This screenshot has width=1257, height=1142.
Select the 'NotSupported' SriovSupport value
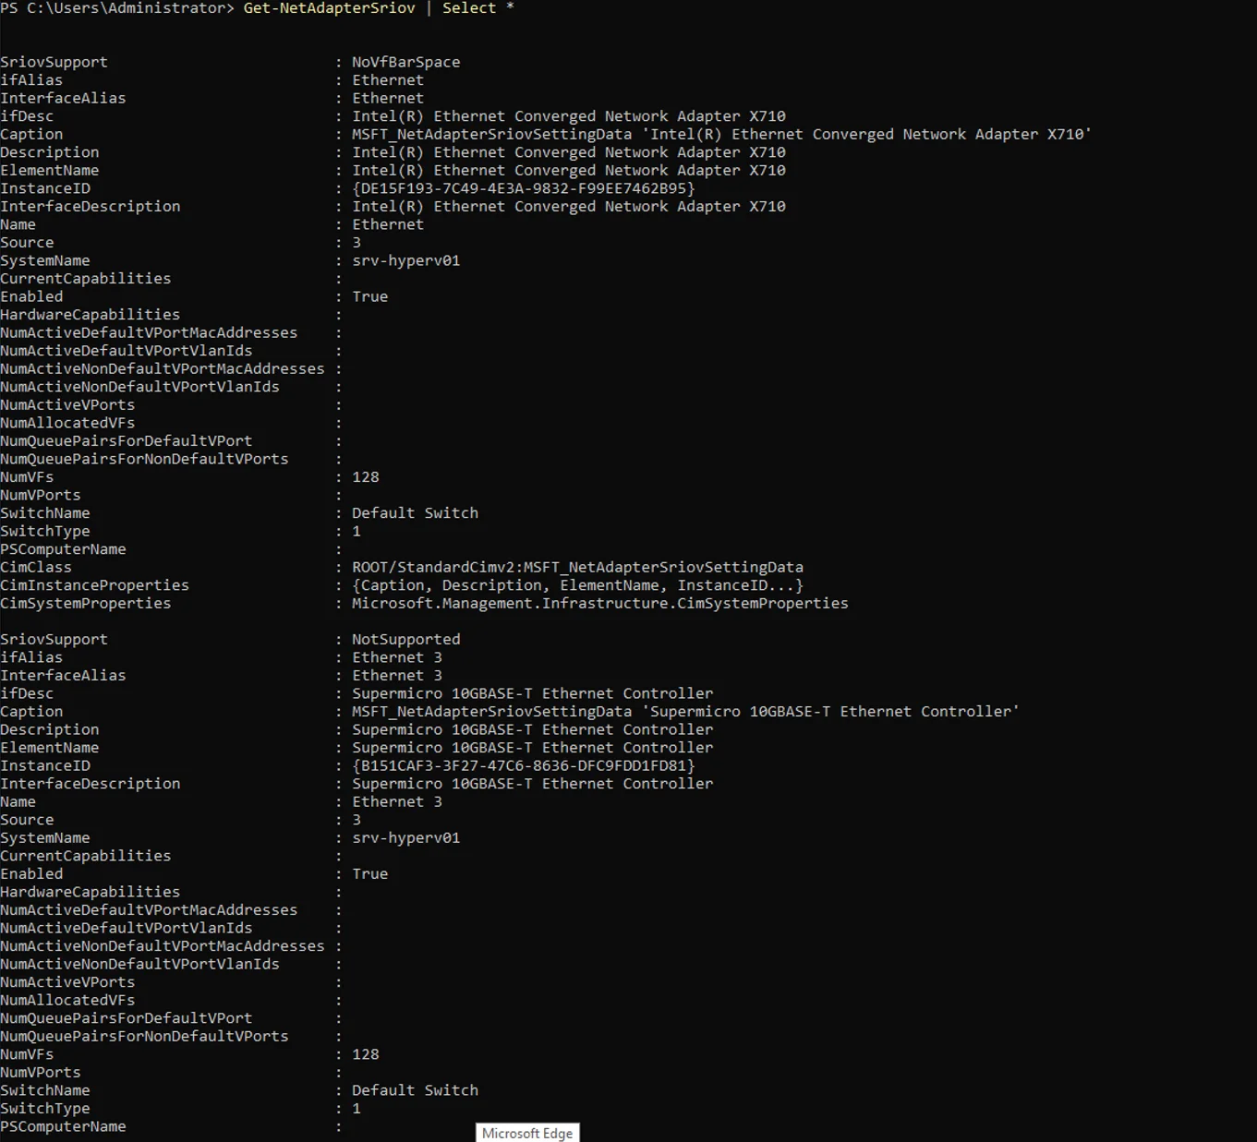405,639
